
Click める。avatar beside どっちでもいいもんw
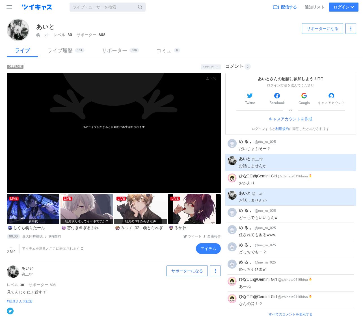pyautogui.click(x=232, y=212)
